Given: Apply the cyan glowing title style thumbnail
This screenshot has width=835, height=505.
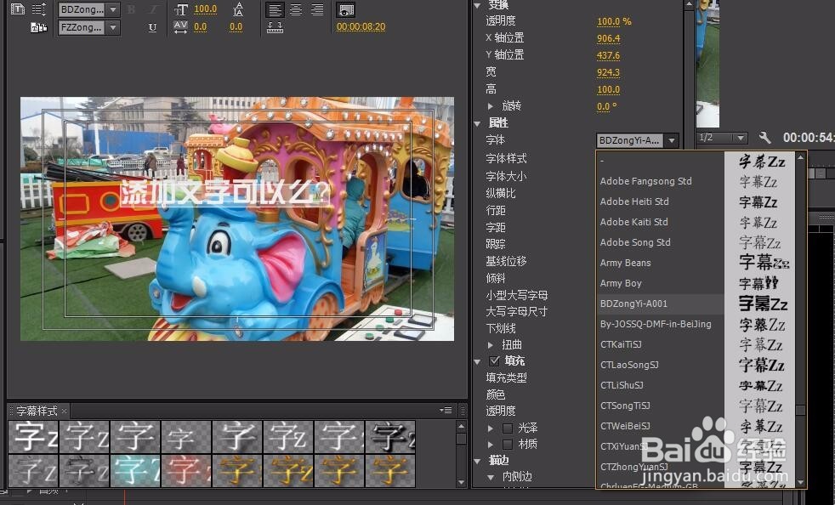Looking at the screenshot, I should [x=135, y=471].
